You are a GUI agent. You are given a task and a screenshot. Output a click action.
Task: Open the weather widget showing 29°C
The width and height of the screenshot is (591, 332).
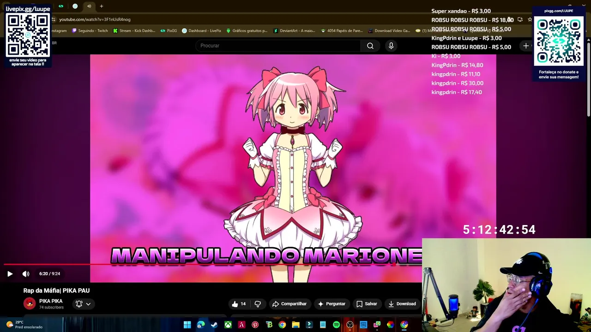(23, 325)
